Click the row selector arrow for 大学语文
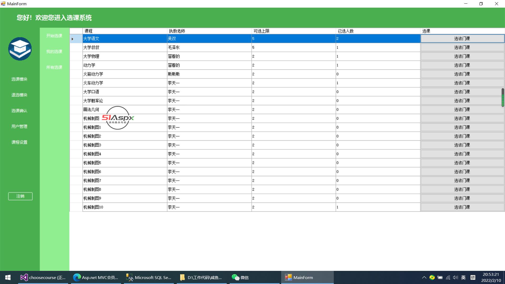505x284 pixels. point(73,39)
